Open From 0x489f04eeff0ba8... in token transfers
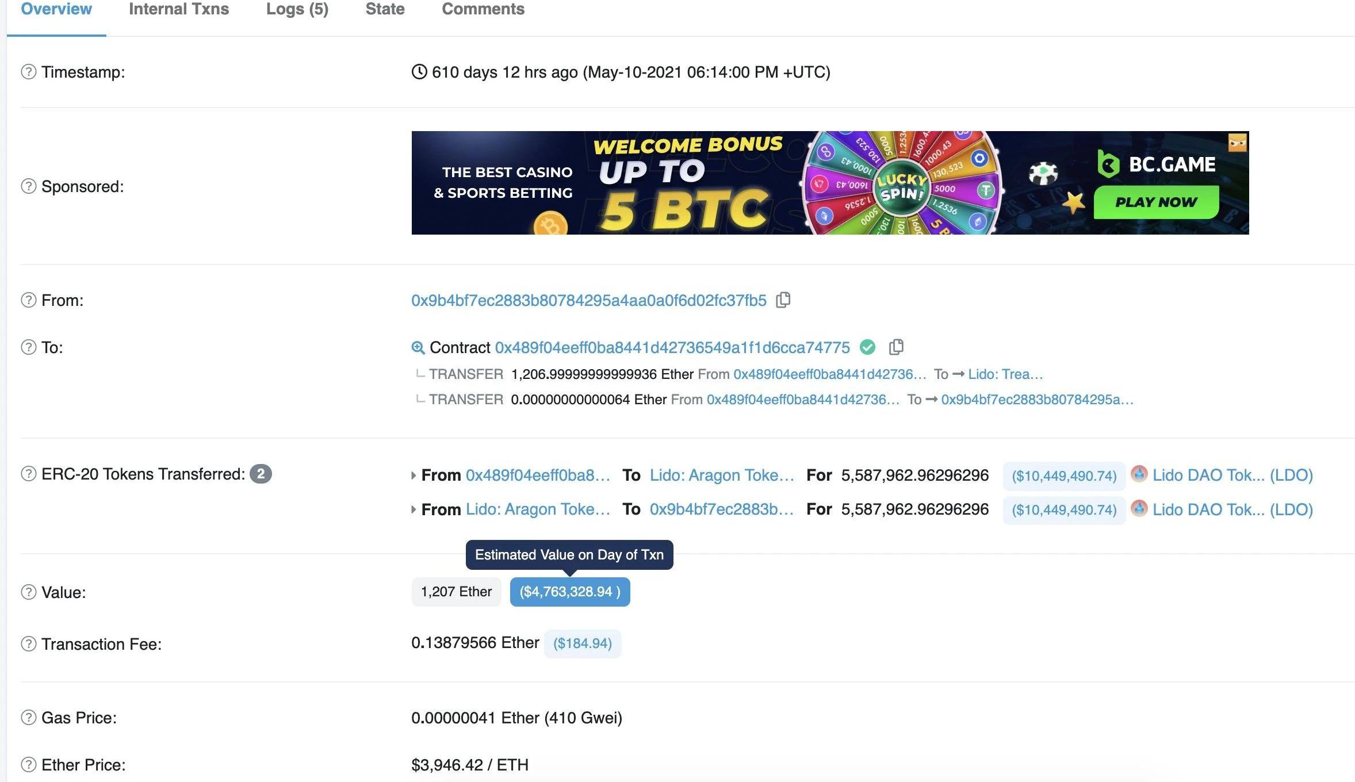 point(538,475)
